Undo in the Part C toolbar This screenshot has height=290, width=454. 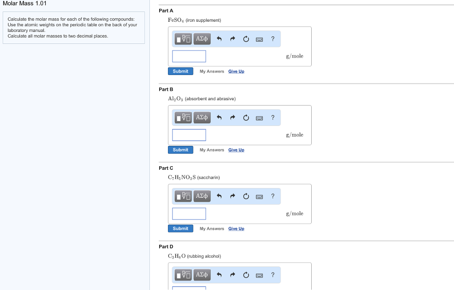click(x=219, y=196)
